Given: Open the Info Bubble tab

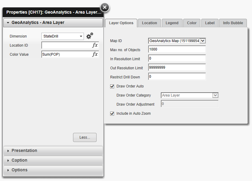Looking at the screenshot, I should coord(233,23).
